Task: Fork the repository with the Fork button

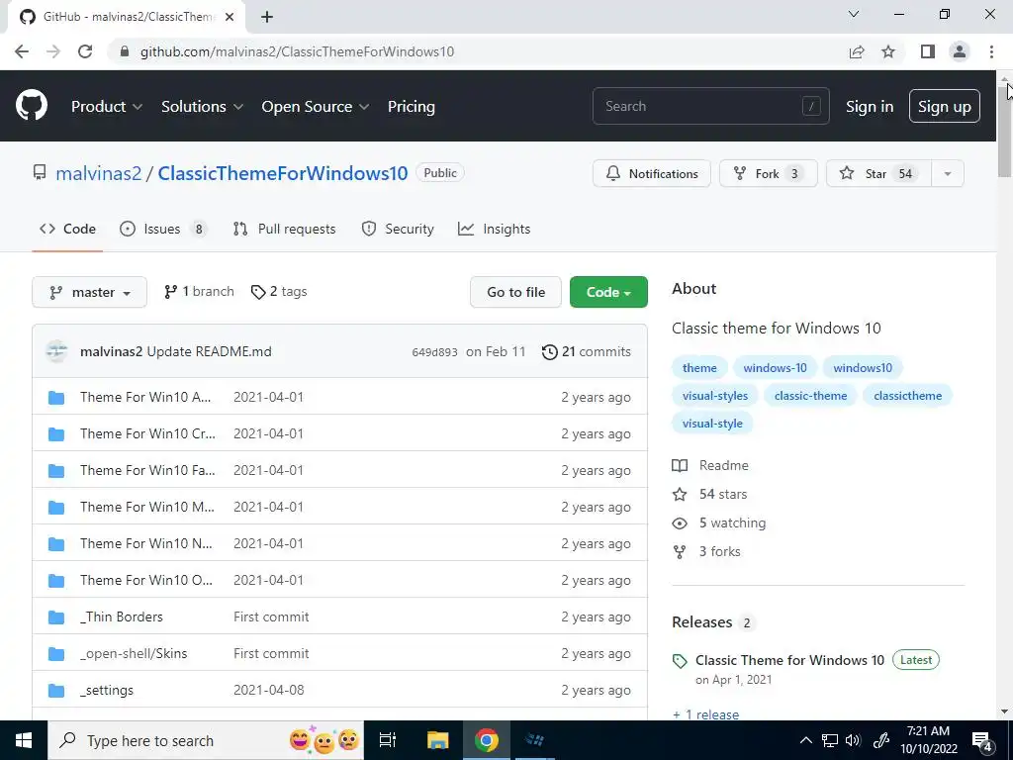Action: 769,174
